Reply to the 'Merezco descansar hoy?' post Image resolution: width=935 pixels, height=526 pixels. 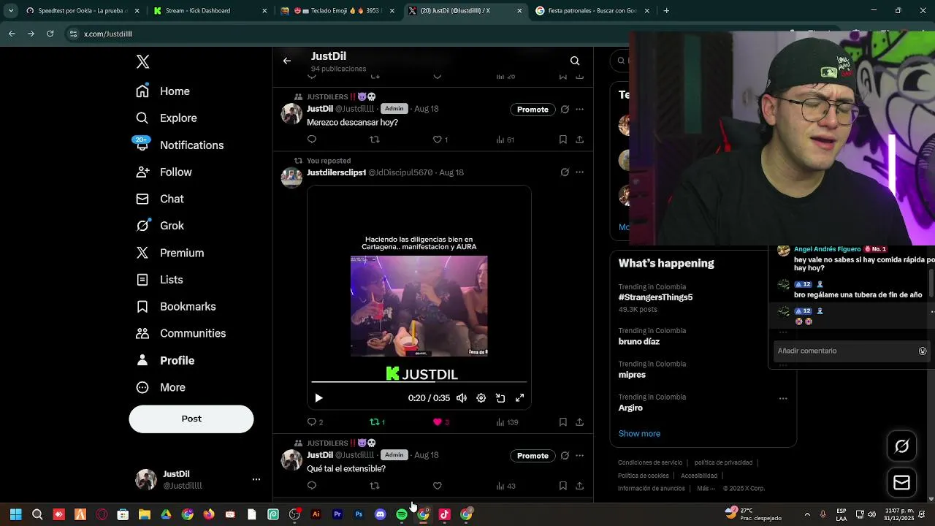tap(312, 140)
